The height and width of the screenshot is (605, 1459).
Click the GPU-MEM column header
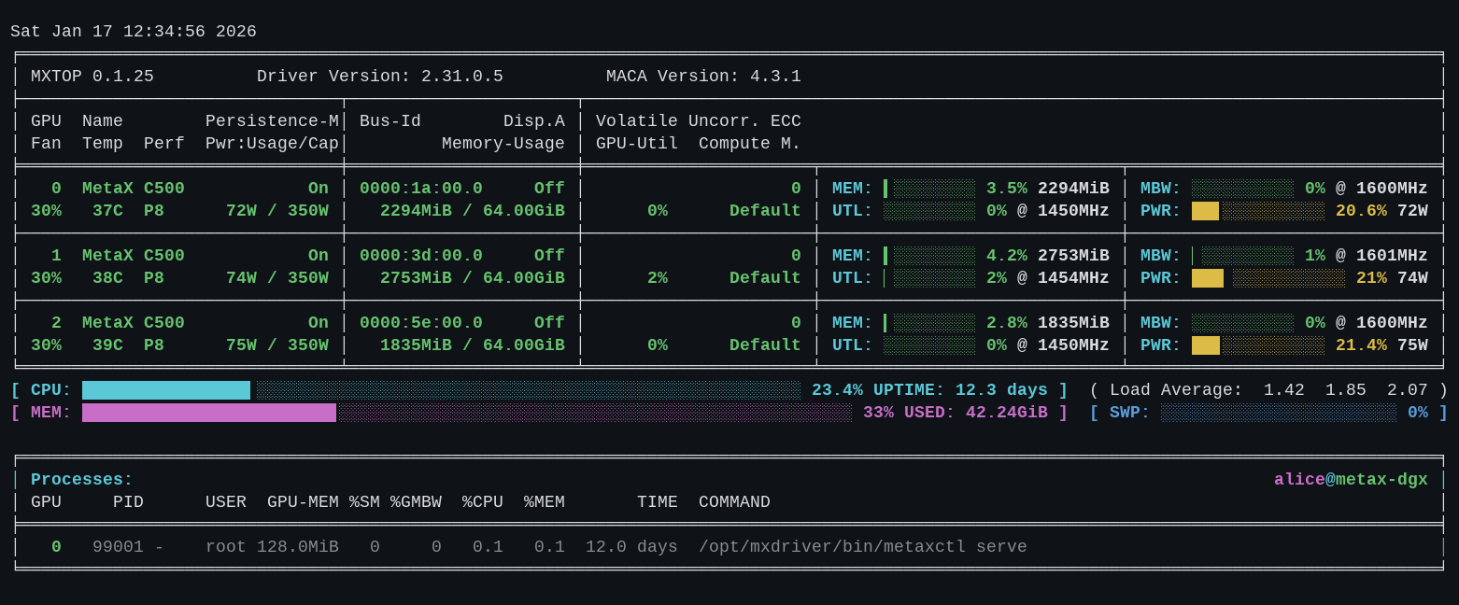pos(303,502)
